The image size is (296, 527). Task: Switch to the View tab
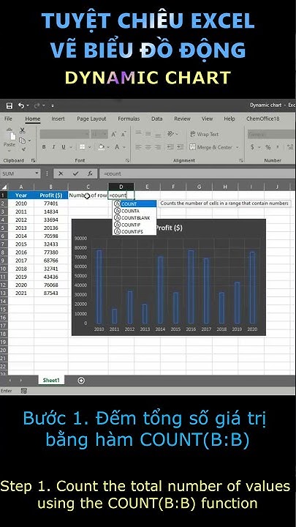(x=207, y=119)
